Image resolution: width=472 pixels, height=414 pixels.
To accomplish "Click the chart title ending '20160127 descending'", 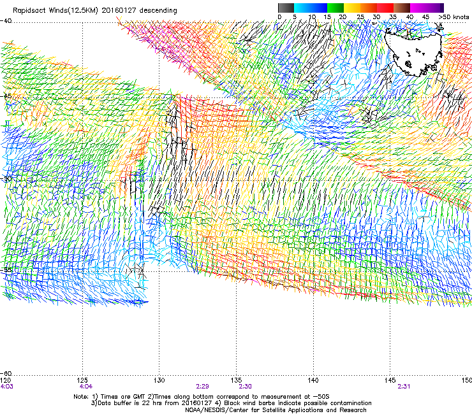I will point(95,11).
